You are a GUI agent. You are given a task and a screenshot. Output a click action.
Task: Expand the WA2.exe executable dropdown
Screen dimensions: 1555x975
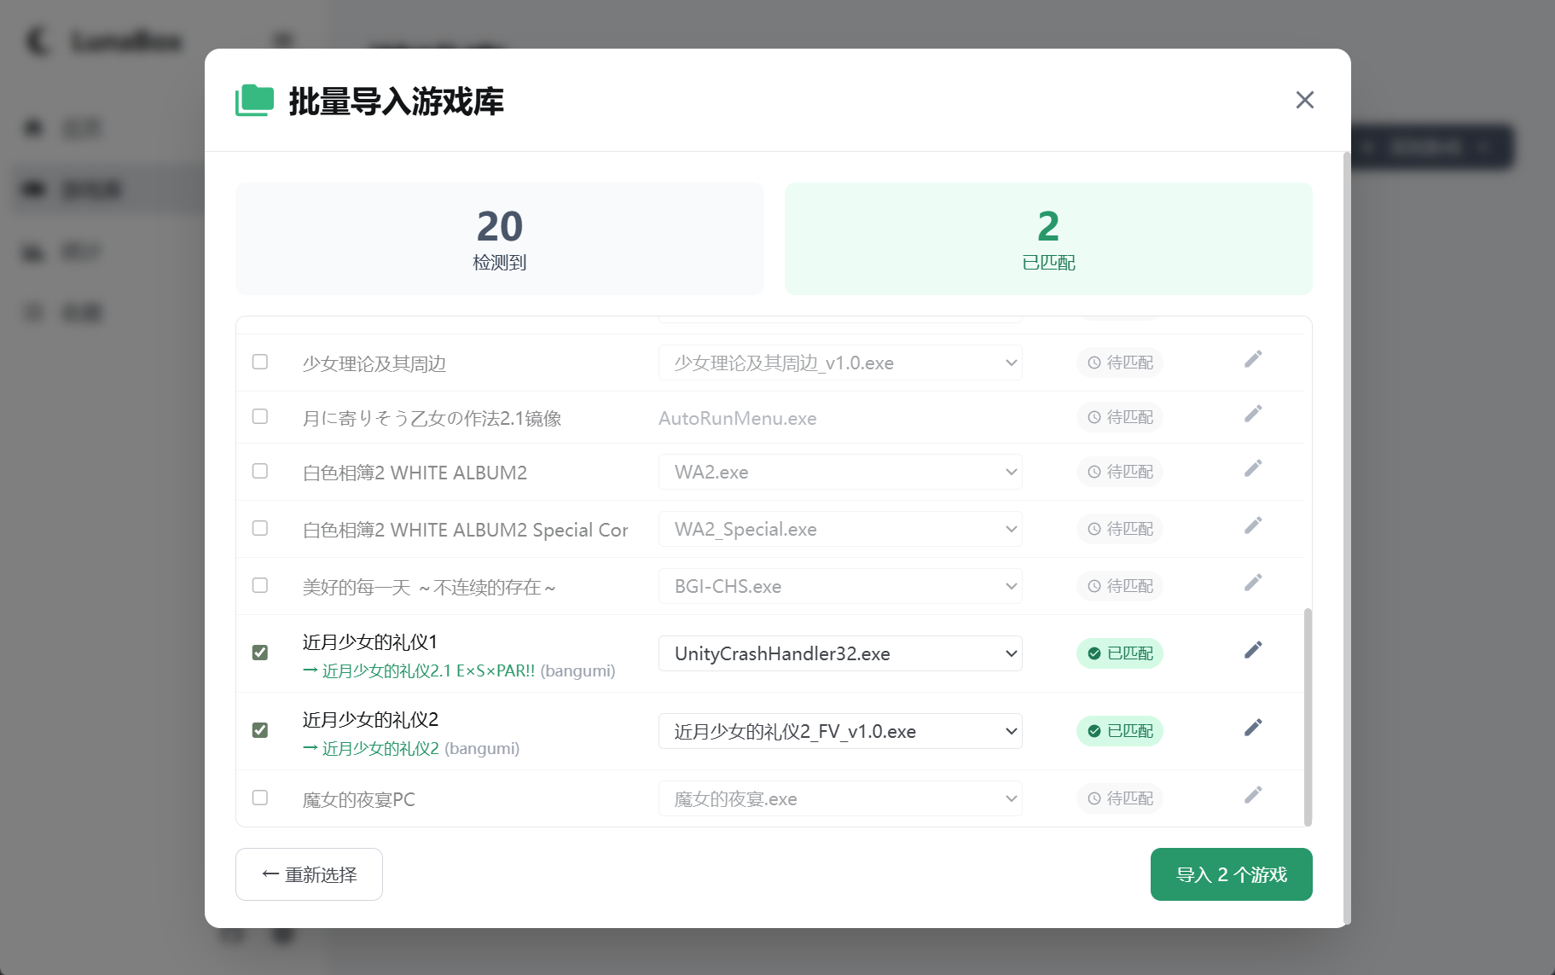point(839,472)
